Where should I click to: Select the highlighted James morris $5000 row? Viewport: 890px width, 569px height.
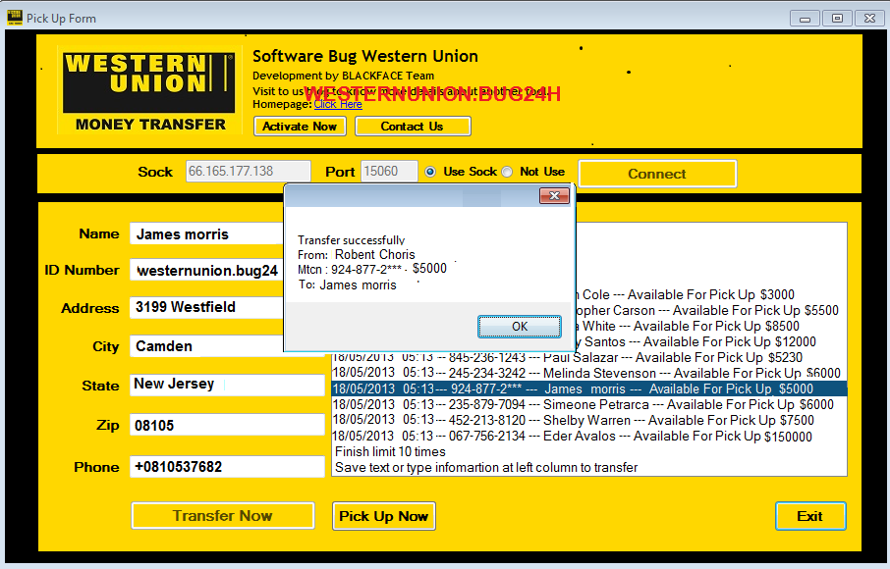589,388
